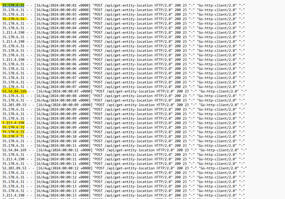This screenshot has width=285, height=199.
Task: Click the highlighted IP 52.54.84.169 at 00:00:07
Action: [x=14, y=91]
